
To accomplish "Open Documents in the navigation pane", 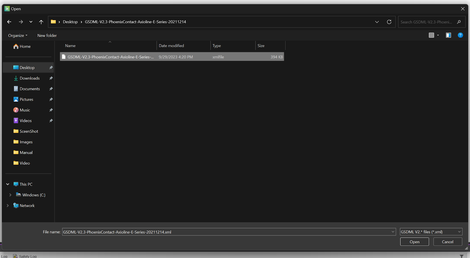I will (x=27, y=89).
